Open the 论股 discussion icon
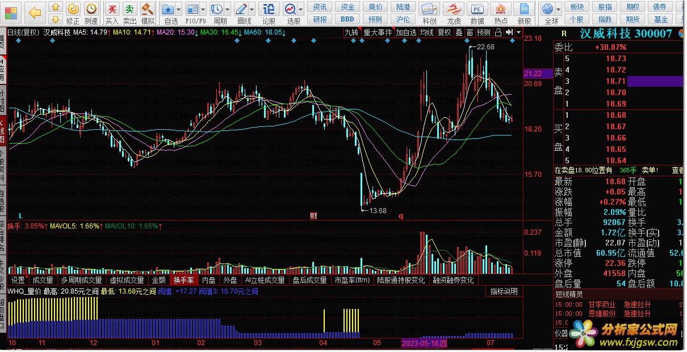Screen dimensions: 687x352 pos(269,9)
